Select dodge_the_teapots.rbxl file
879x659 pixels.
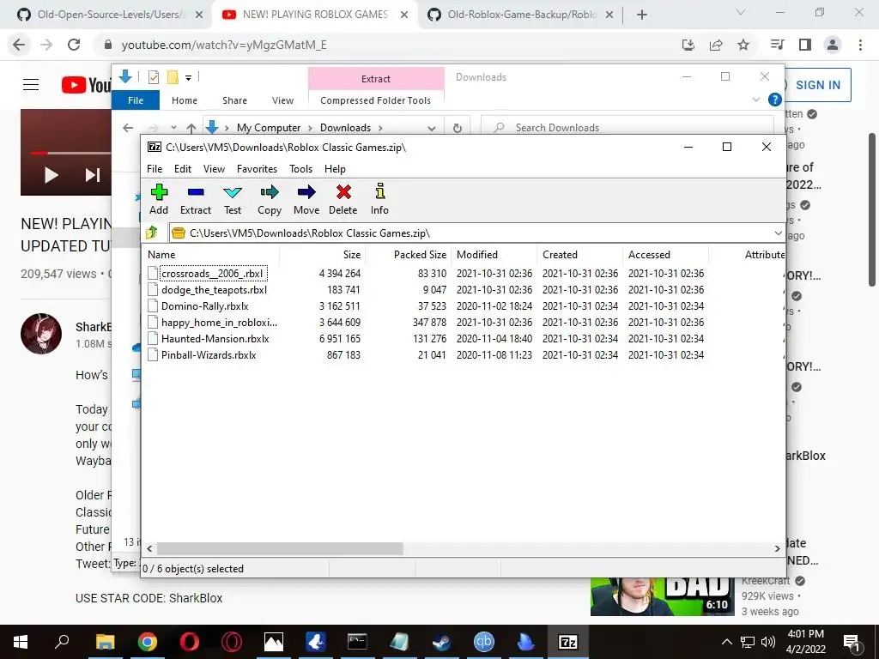(x=214, y=290)
